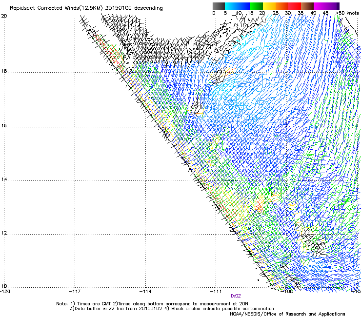Click the '45' legend scale label

click(325, 13)
